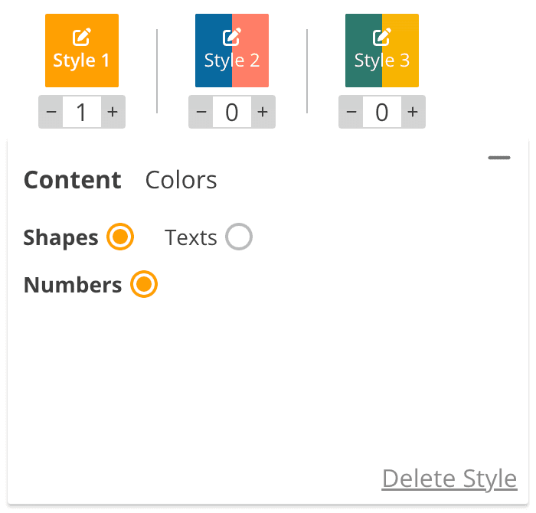Switch to the Colors tab
The width and height of the screenshot is (536, 513).
click(x=181, y=180)
